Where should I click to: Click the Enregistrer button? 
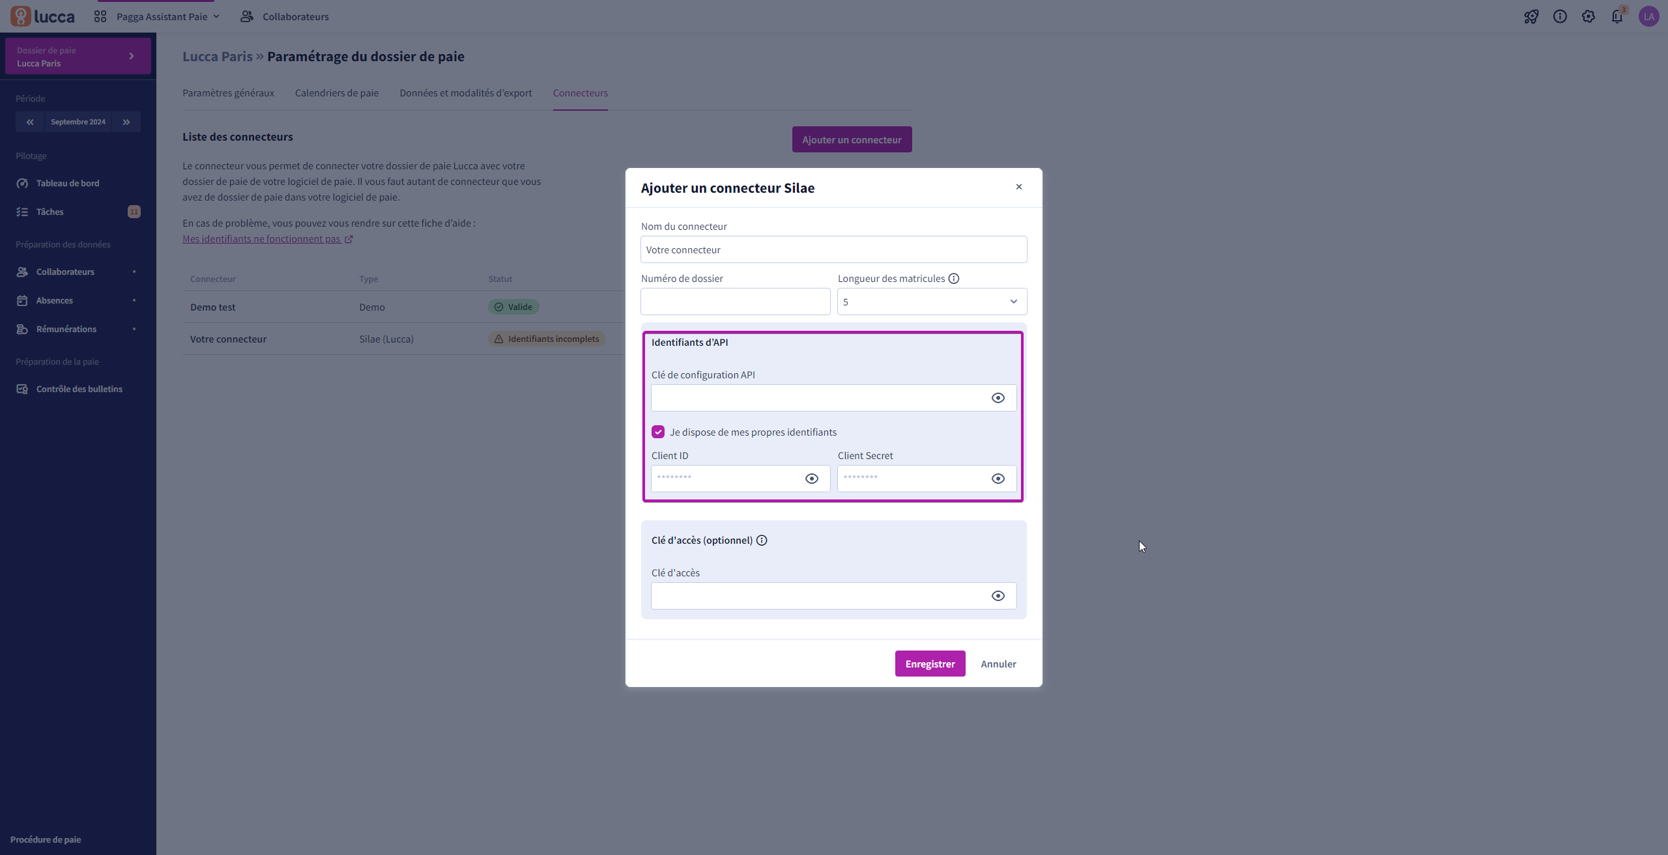[x=930, y=664]
